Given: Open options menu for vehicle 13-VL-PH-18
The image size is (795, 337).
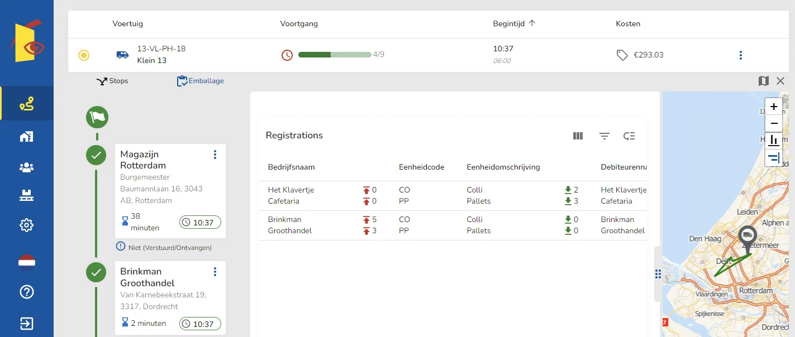Looking at the screenshot, I should (x=741, y=55).
